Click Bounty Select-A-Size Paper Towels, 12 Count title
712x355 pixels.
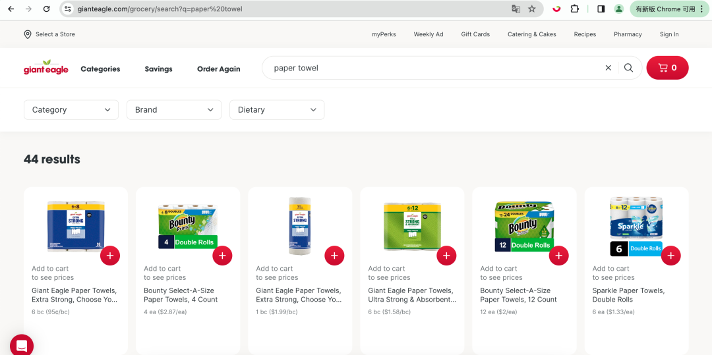click(518, 295)
